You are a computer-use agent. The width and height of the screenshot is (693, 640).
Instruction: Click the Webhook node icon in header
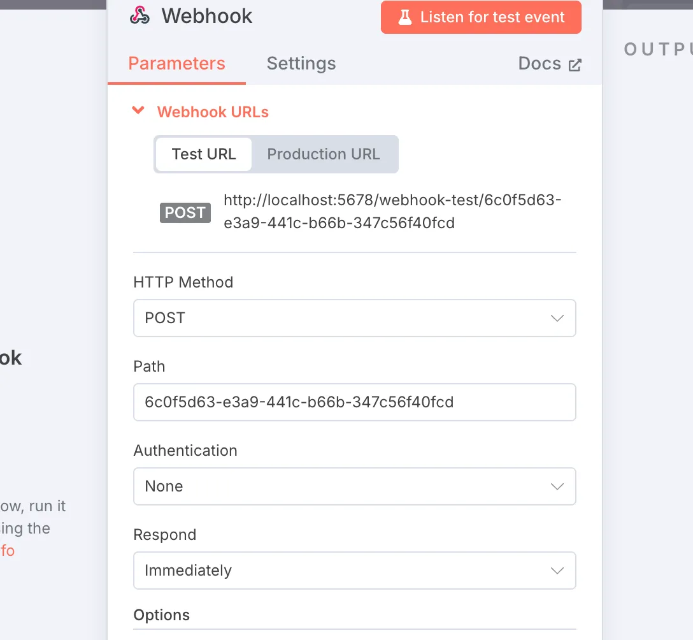(x=139, y=16)
